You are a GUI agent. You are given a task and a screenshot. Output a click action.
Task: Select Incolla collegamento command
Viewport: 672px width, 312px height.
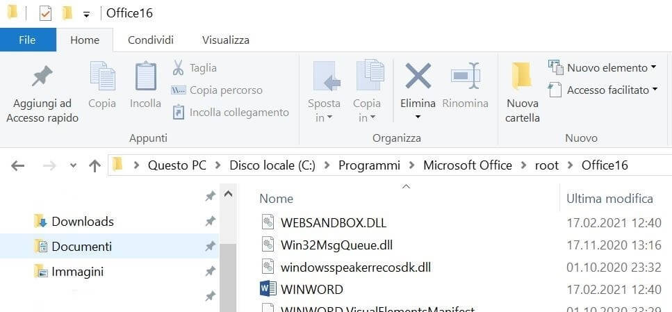231,113
